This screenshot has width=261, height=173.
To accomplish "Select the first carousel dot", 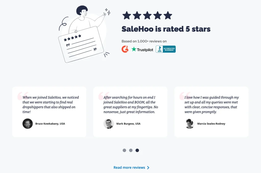I will click(124, 150).
